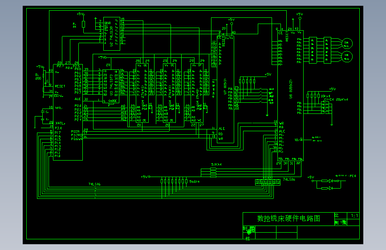Select the WR pin label on U8 8155(2)
This screenshot has height=250, width=386.
[281, 123]
